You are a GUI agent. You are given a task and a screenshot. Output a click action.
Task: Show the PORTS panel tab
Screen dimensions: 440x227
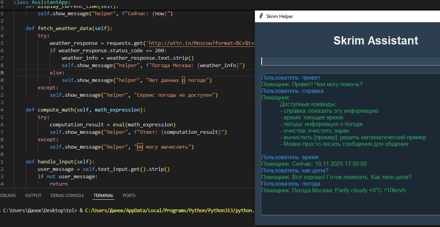click(x=129, y=195)
